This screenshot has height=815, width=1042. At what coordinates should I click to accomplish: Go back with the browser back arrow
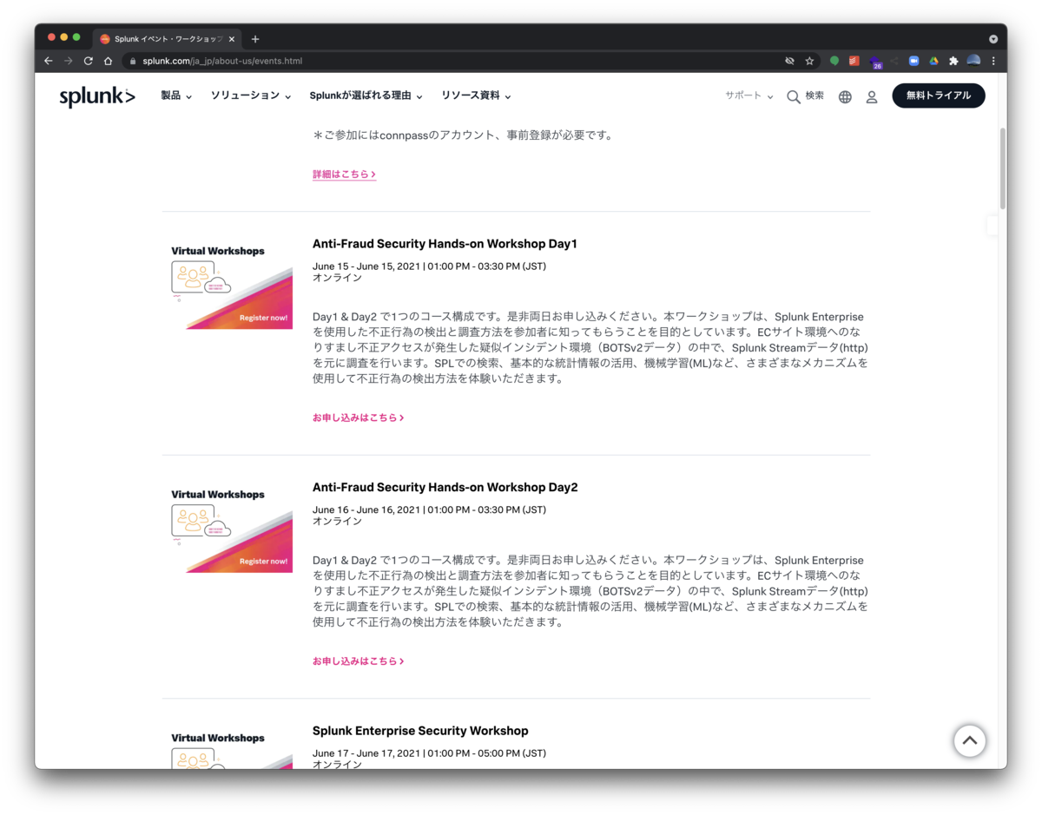[48, 61]
